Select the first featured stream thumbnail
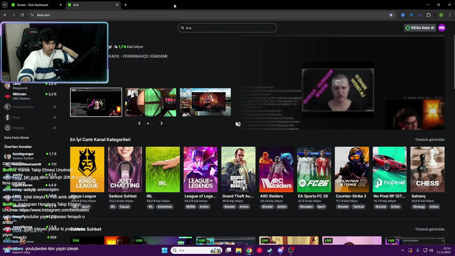This screenshot has width=455, height=256. 96,102
